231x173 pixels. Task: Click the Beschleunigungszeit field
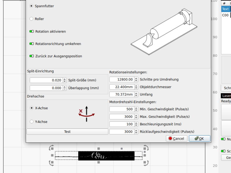(122, 124)
